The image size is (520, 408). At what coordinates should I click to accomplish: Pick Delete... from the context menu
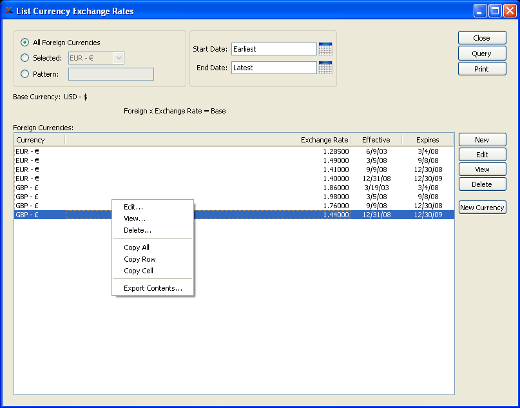[137, 230]
